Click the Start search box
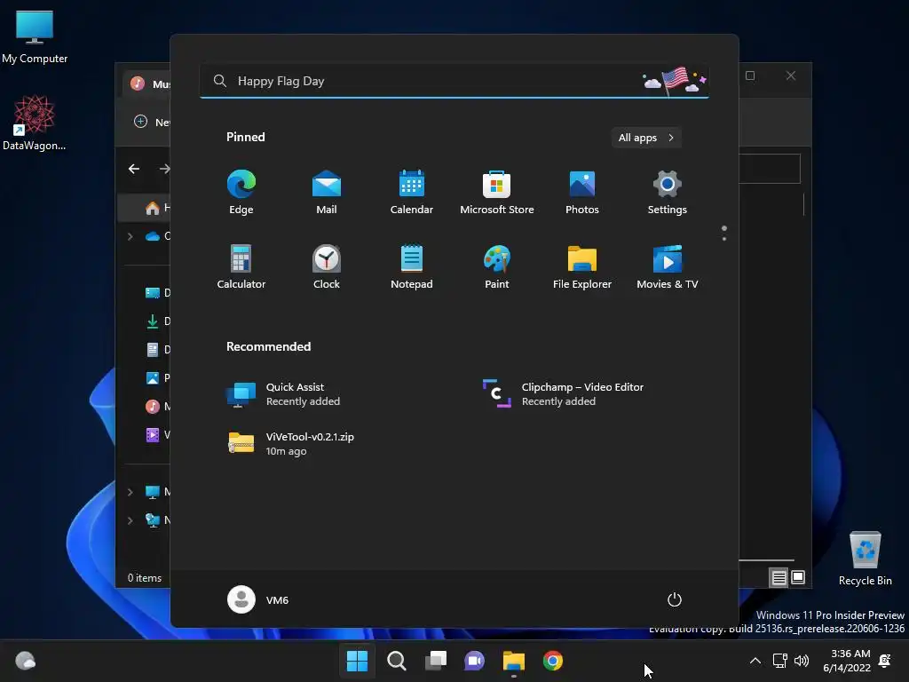 454,81
